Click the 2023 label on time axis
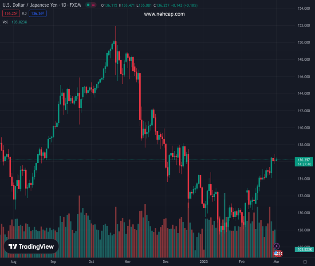Screen dimensions: 315x266 point(204,262)
